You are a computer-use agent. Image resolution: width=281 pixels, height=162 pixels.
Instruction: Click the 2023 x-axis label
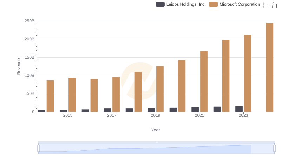[243, 115]
